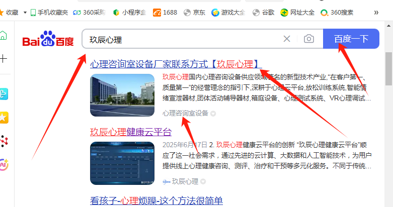Screen dimensions: 393x207
Task: Open 玖辰心理健康云平台 result link
Action: click(x=131, y=132)
